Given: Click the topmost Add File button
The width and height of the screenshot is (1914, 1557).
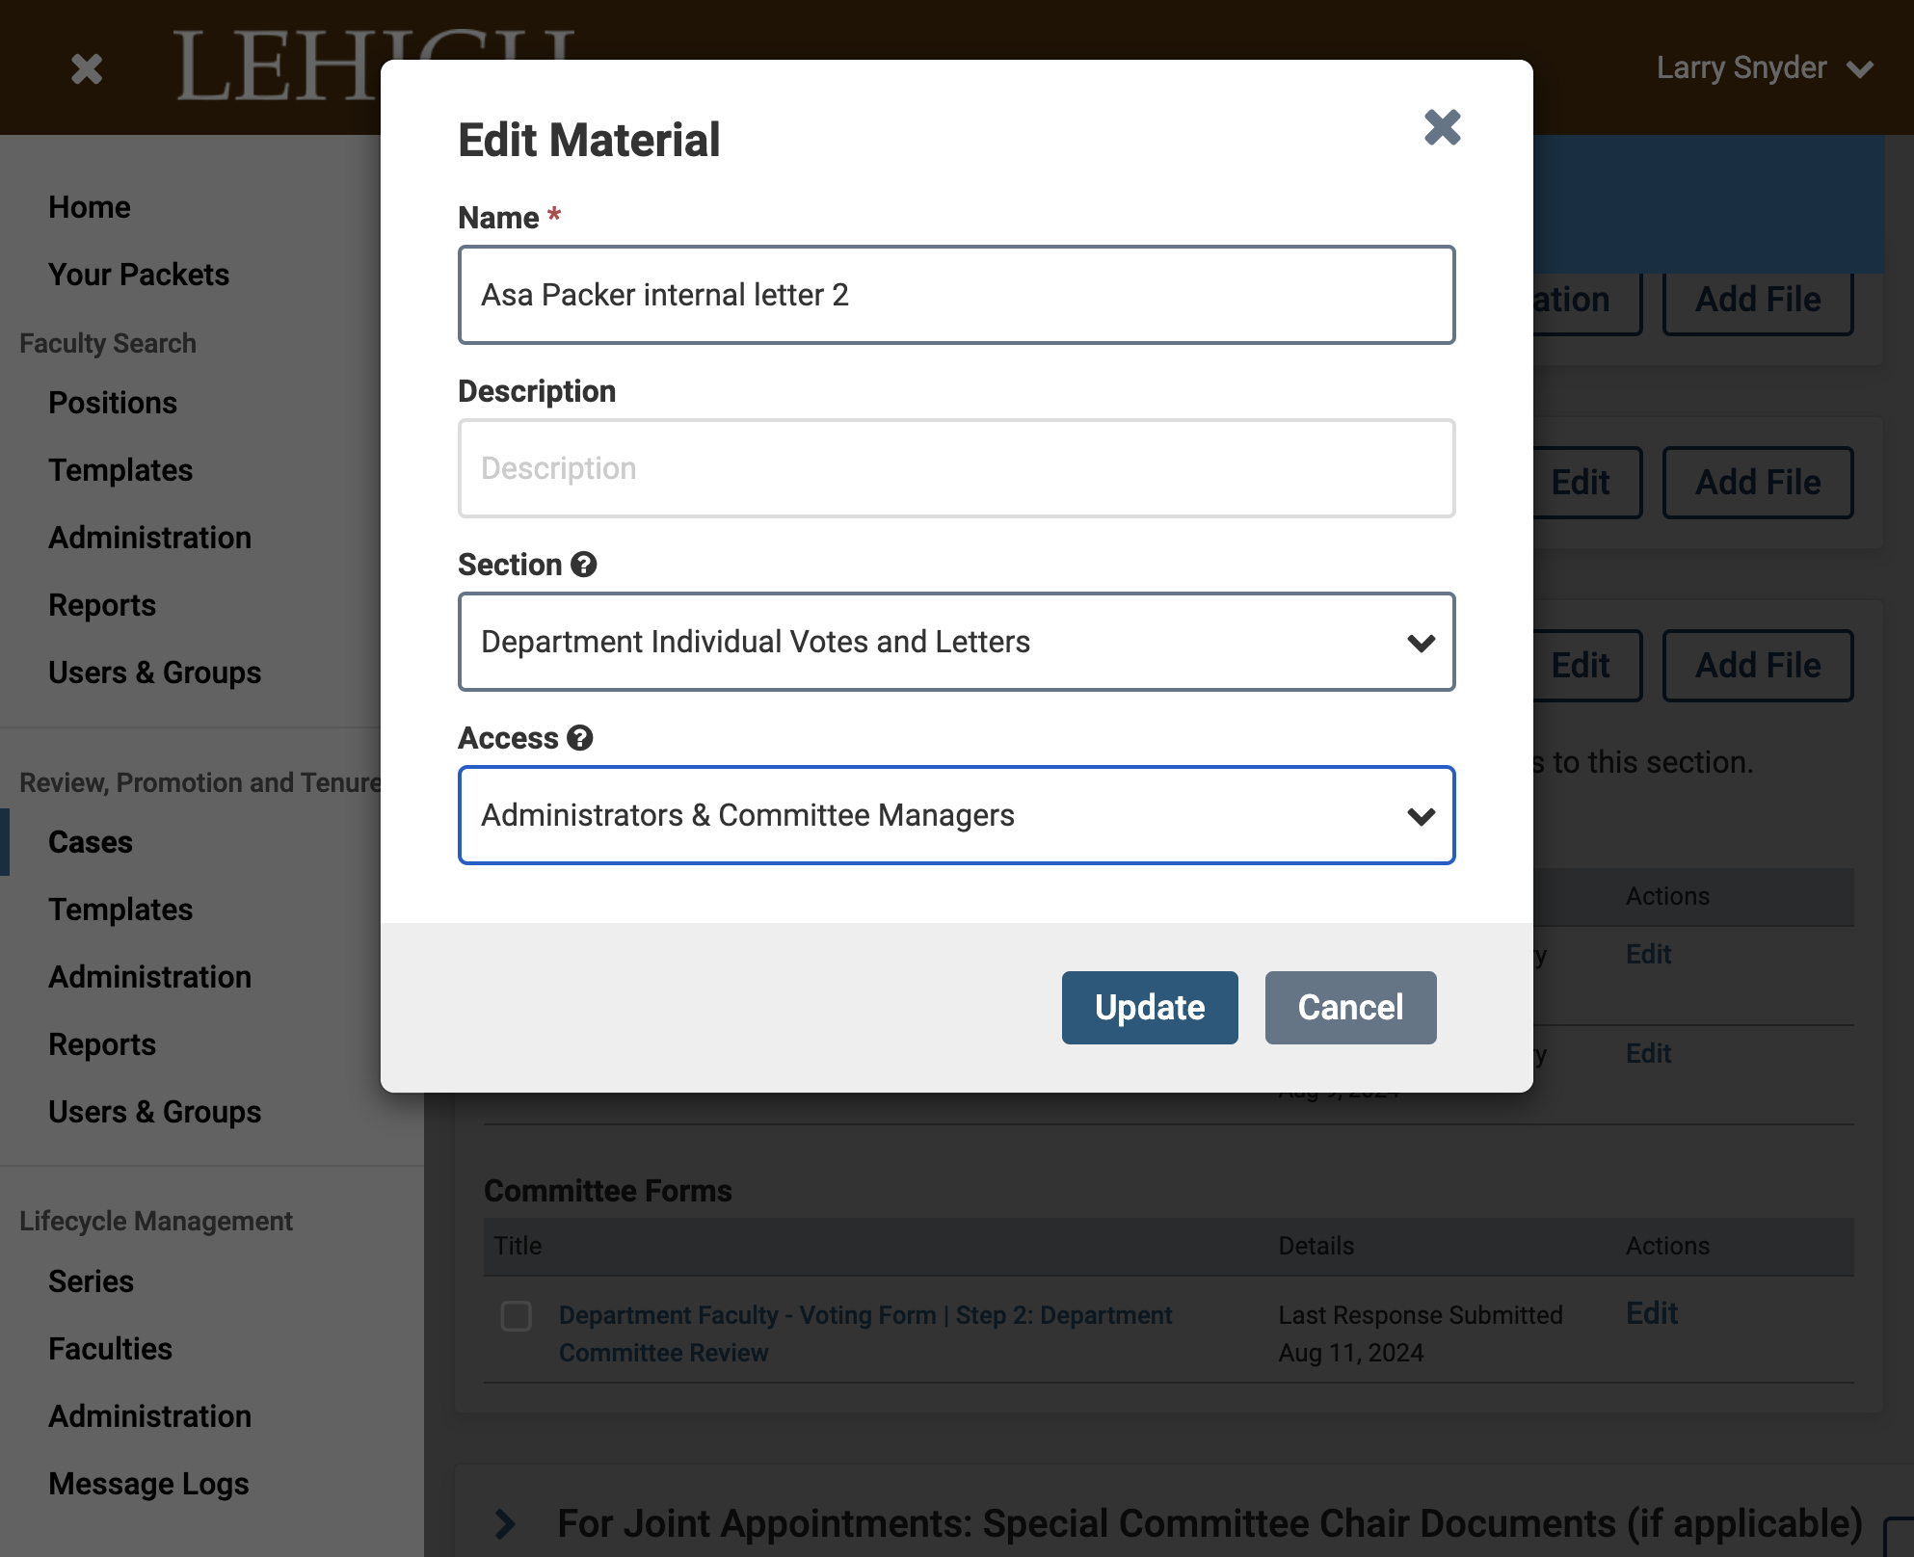Looking at the screenshot, I should click(x=1758, y=300).
